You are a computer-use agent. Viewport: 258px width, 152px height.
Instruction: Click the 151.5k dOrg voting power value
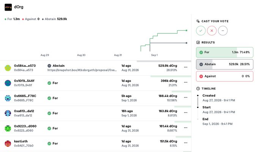pyautogui.click(x=168, y=141)
